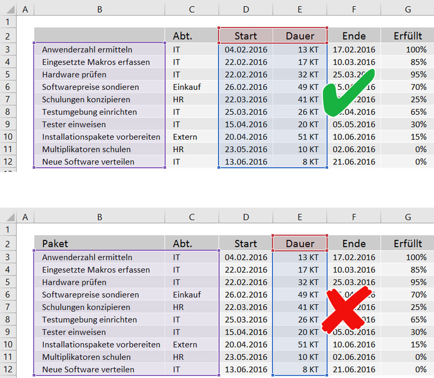
Task: Select column G header in lower sheet
Action: (407, 217)
